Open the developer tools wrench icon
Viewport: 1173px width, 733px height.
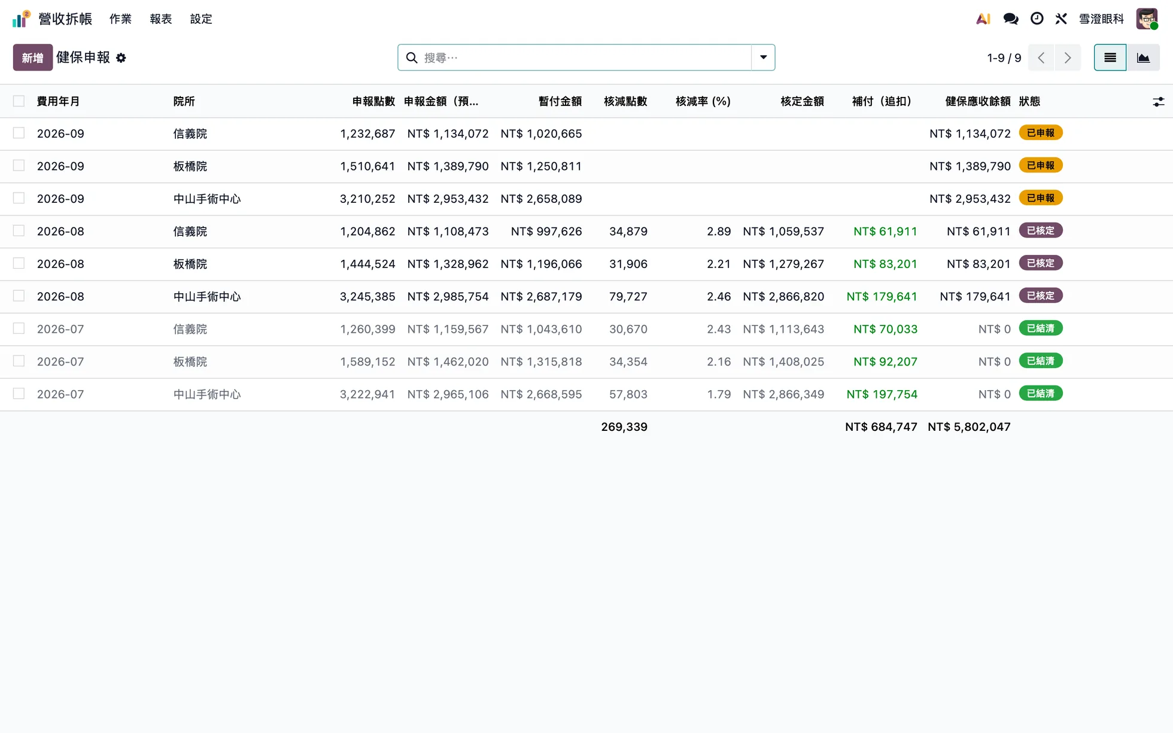pyautogui.click(x=1061, y=19)
